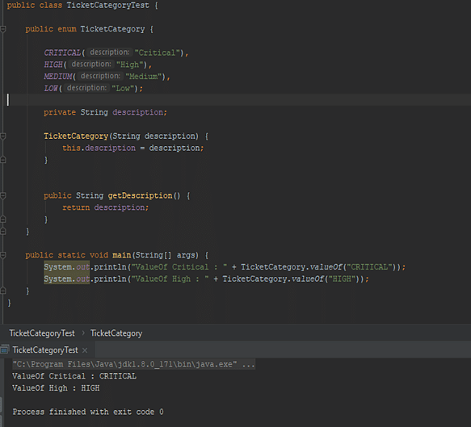The width and height of the screenshot is (471, 427).
Task: Select TicketCategory breadcrumb
Action: click(x=116, y=333)
